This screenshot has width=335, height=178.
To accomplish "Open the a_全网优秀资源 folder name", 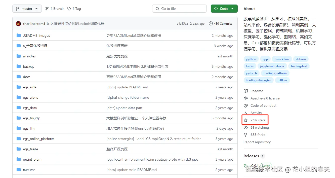I will (x=35, y=46).
